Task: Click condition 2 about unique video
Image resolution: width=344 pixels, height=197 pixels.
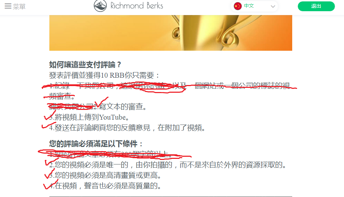Action: pos(168,165)
